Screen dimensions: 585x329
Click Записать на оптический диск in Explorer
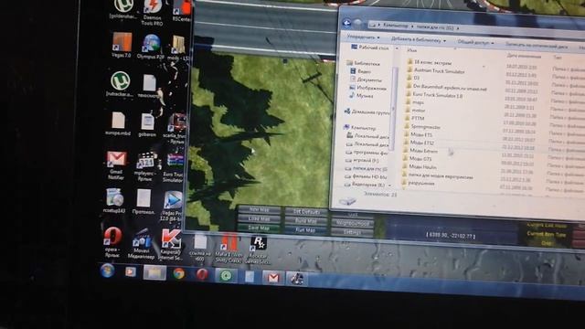click(537, 45)
